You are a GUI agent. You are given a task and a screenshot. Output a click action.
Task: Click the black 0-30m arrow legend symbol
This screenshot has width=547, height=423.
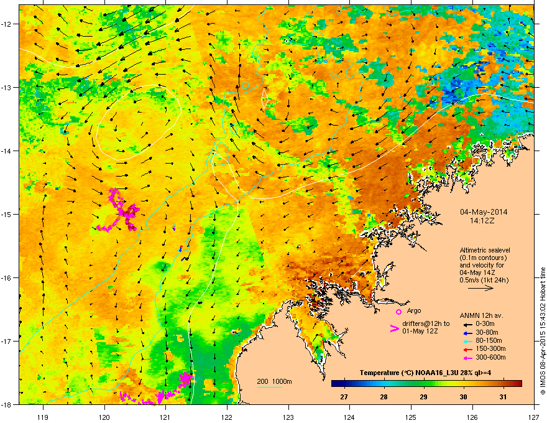(x=468, y=324)
